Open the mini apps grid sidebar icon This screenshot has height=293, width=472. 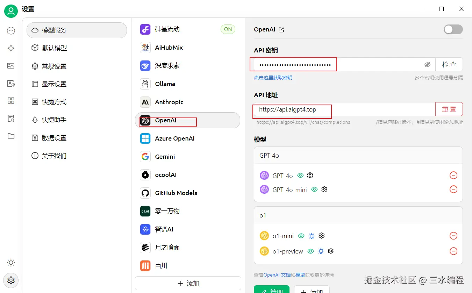coord(11,101)
